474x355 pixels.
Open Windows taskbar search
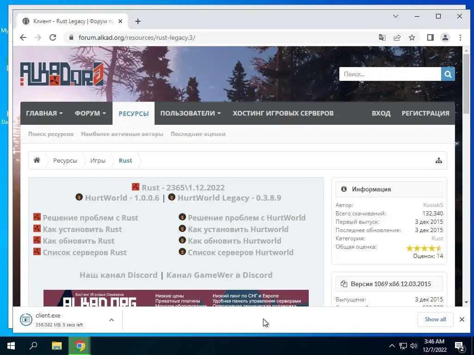pos(33,346)
